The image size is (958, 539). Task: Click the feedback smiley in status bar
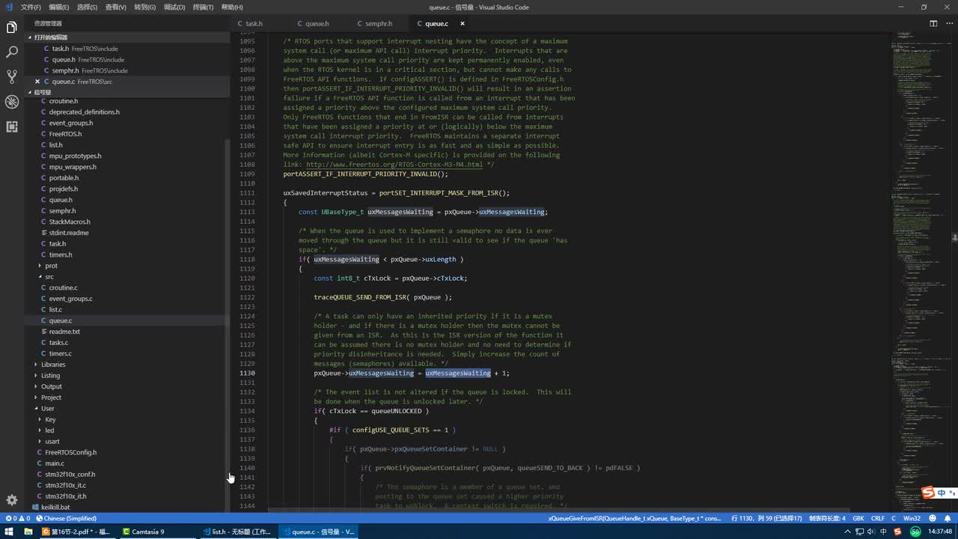click(x=933, y=518)
